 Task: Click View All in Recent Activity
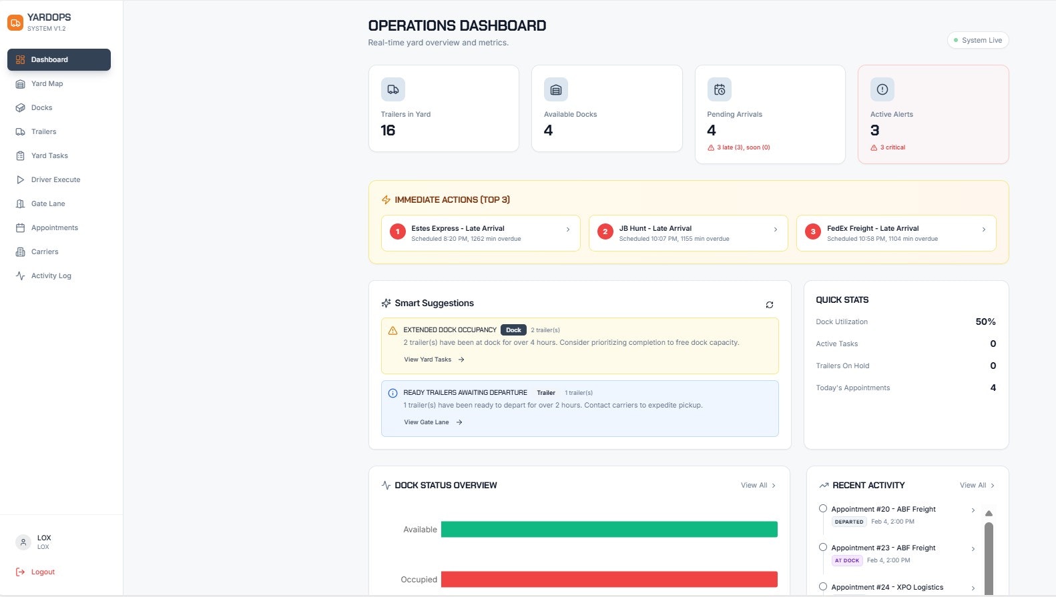(977, 485)
